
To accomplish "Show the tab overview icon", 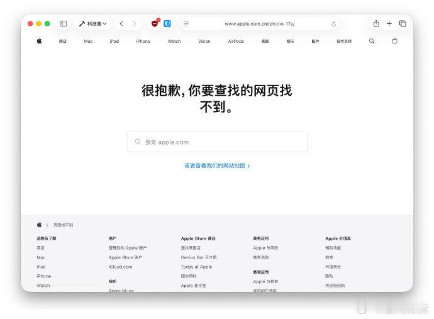I will coord(403,24).
